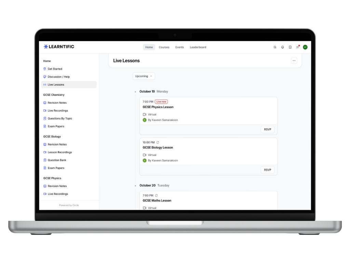Image resolution: width=350 pixels, height=263 pixels.
Task: Click the Get Started sidebar icon
Action: 45,69
